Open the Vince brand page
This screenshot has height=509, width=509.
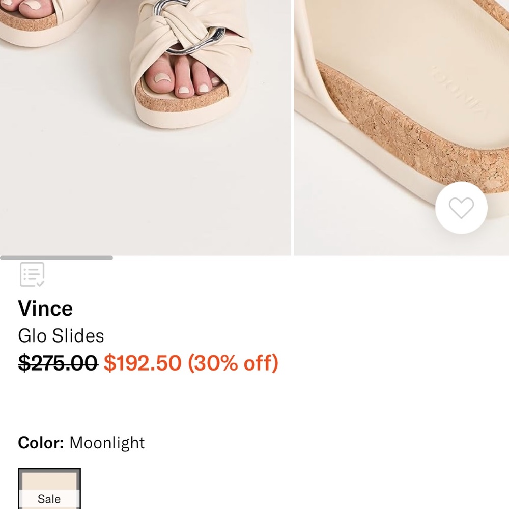46,308
